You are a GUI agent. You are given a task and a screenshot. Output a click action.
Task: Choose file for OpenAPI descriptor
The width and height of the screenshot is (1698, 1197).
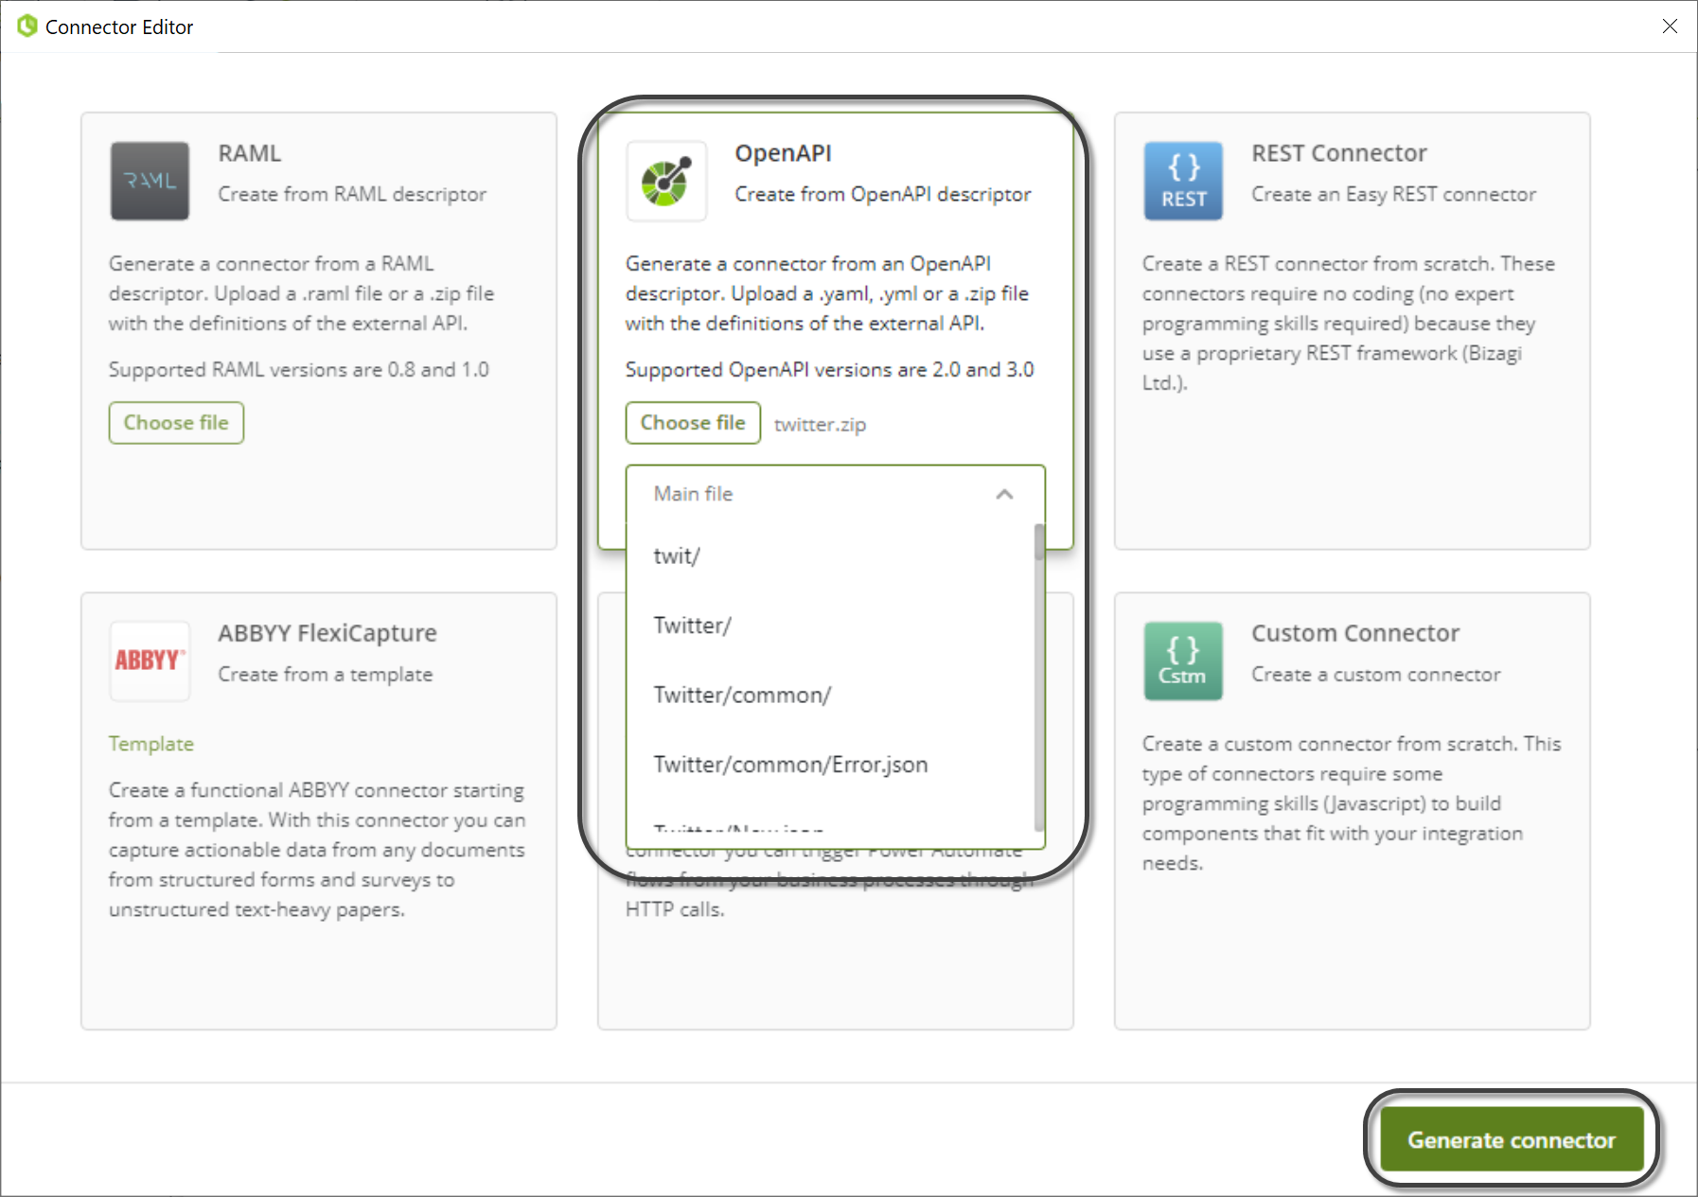click(x=693, y=423)
